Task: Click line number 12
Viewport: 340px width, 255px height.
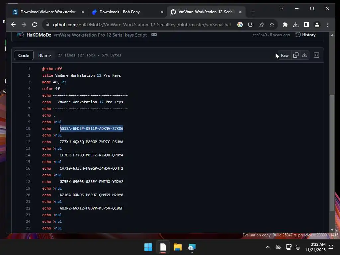Action: pos(28,142)
